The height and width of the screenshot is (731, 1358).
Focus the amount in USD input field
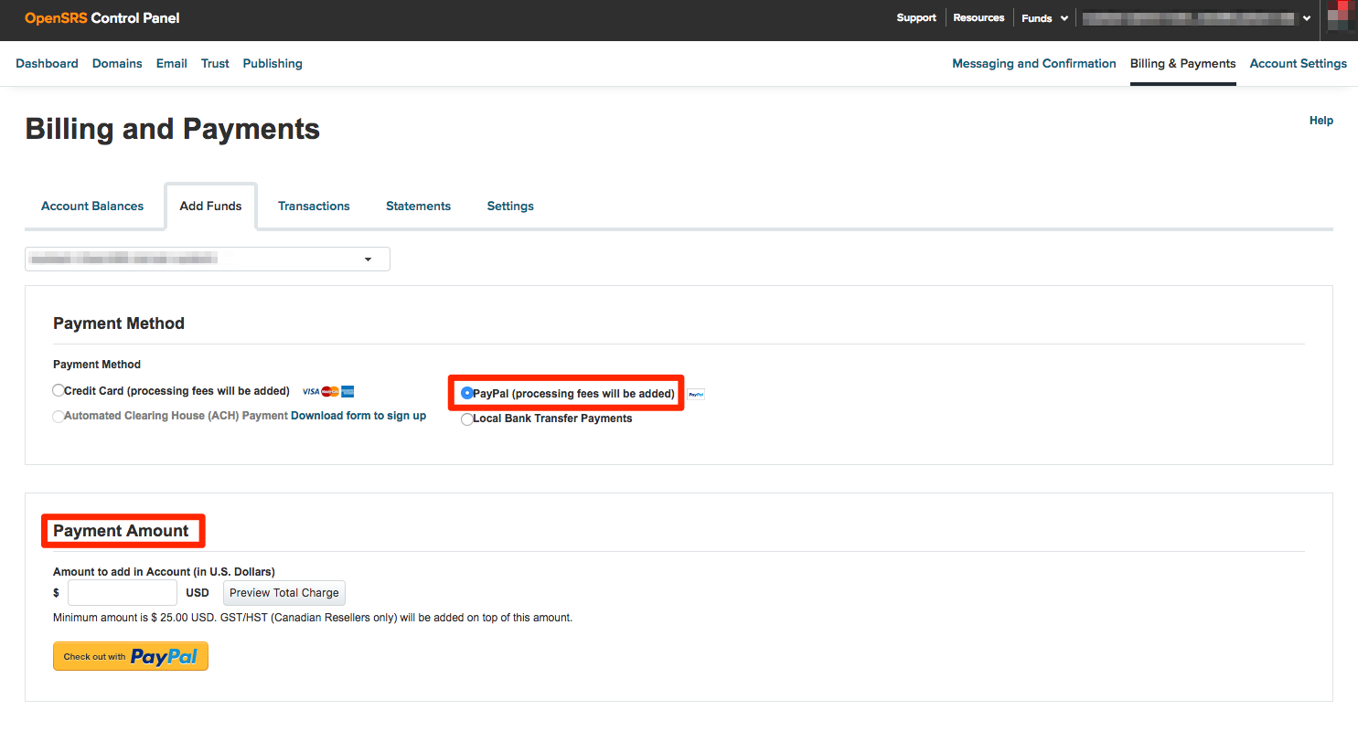(123, 593)
